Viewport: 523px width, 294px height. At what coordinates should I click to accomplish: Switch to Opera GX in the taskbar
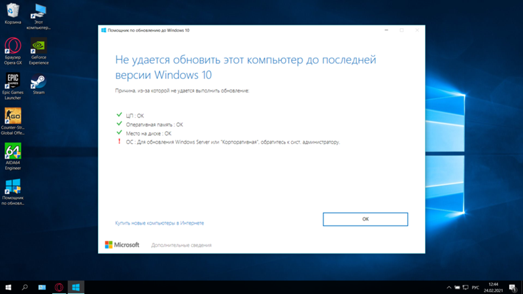click(59, 287)
